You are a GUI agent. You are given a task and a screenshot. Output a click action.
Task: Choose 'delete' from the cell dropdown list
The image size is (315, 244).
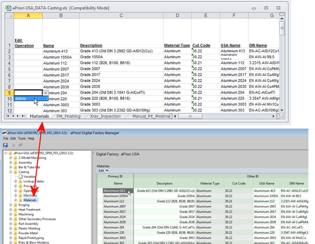(x=31, y=99)
